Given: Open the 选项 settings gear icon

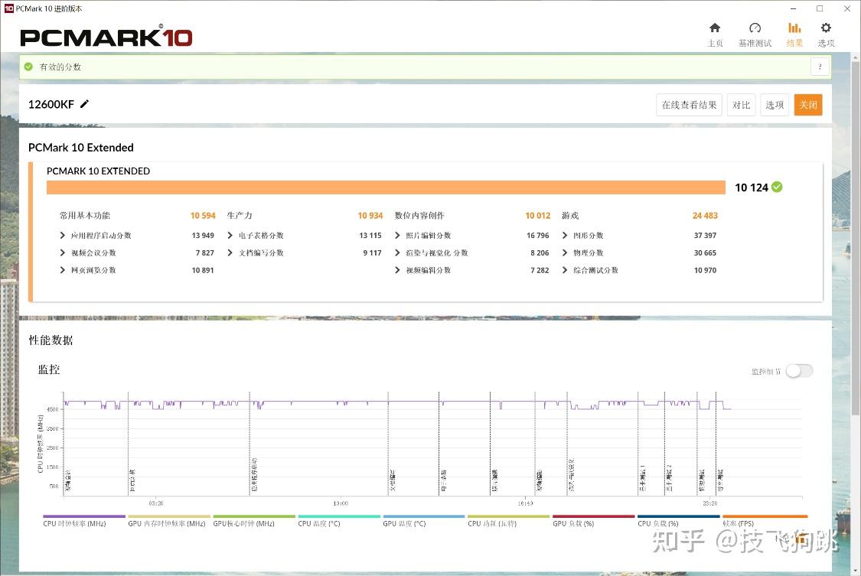Looking at the screenshot, I should (x=825, y=28).
